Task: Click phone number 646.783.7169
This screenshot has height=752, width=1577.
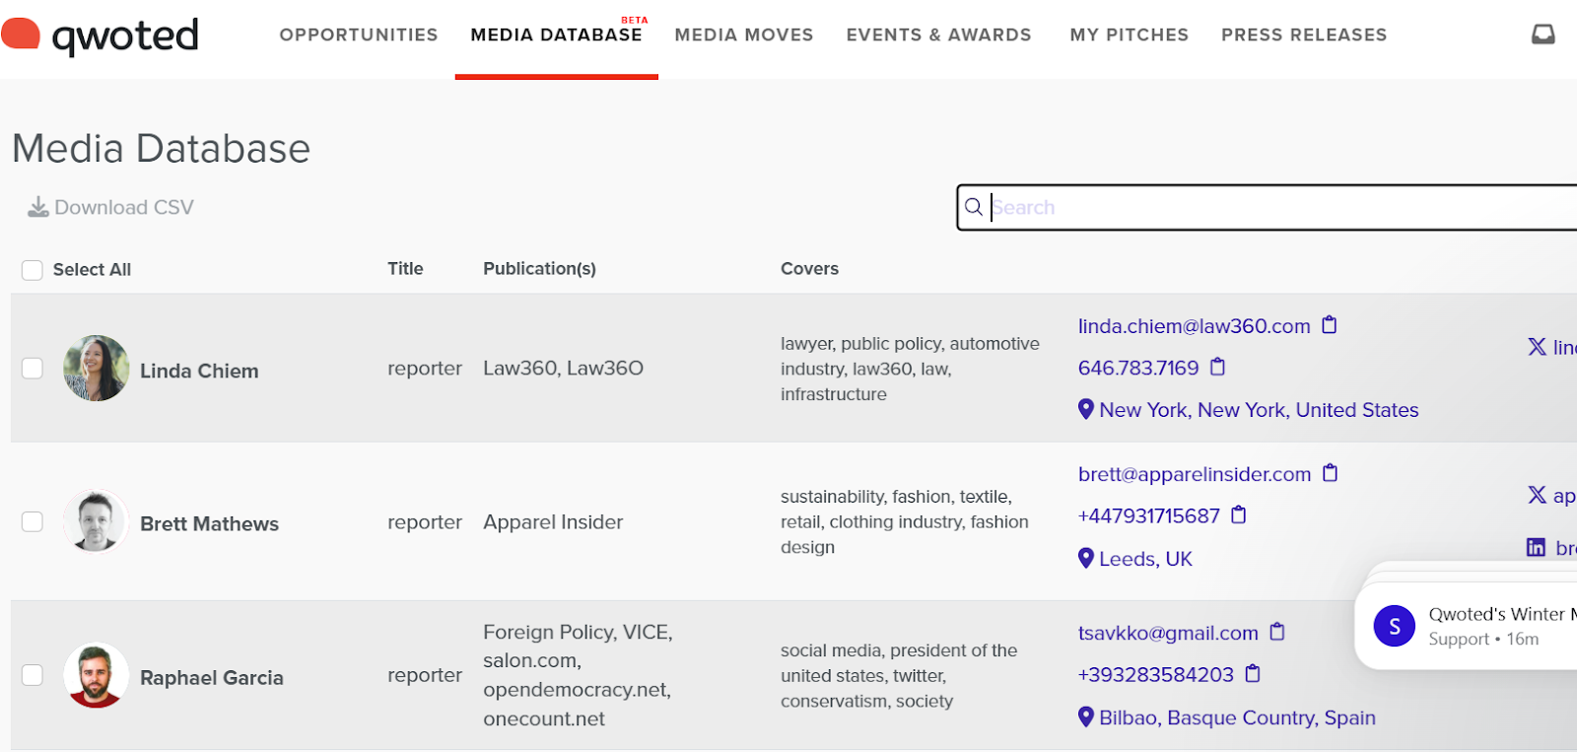Action: 1138,368
